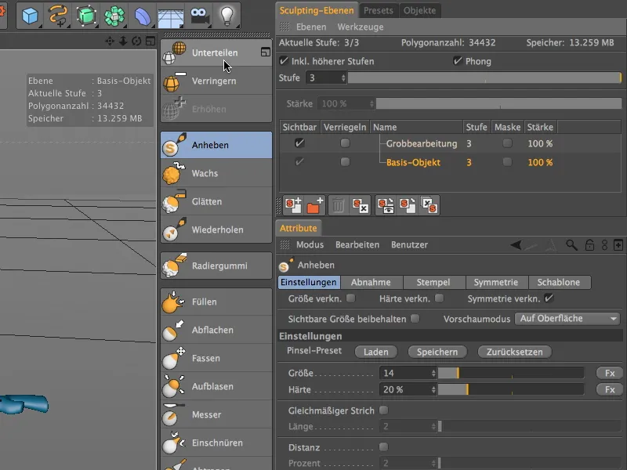Select the Verringern tool
627x470 pixels.
click(x=216, y=81)
